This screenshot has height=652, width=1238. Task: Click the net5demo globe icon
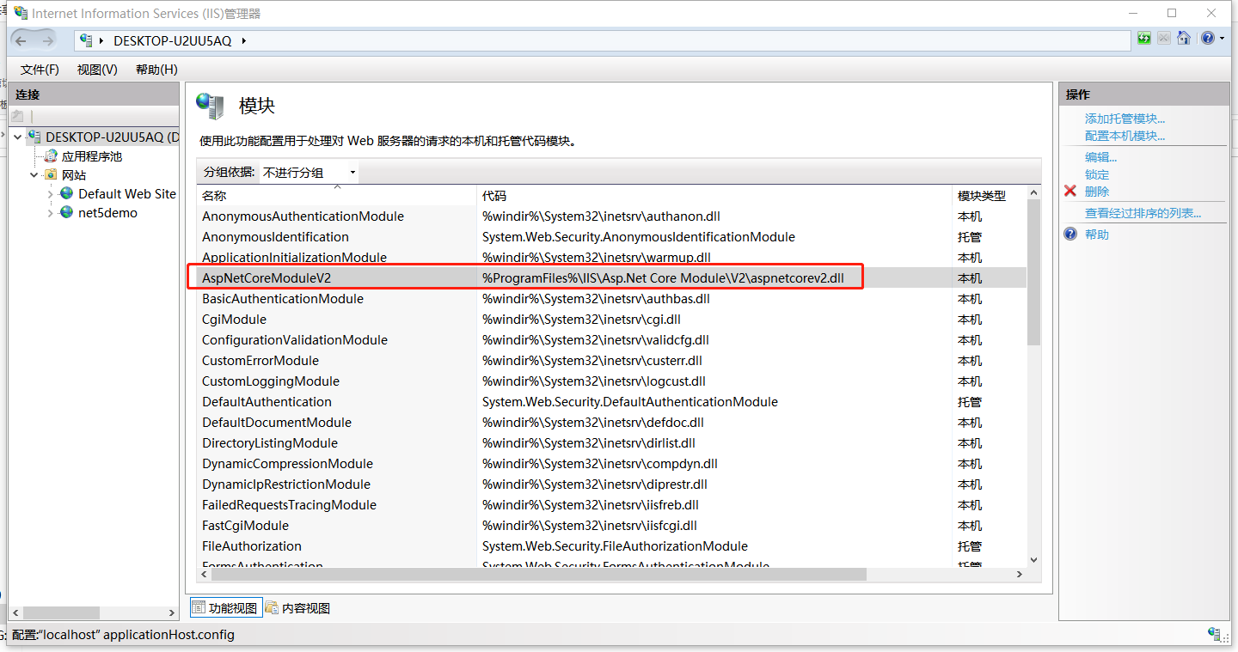tap(67, 213)
